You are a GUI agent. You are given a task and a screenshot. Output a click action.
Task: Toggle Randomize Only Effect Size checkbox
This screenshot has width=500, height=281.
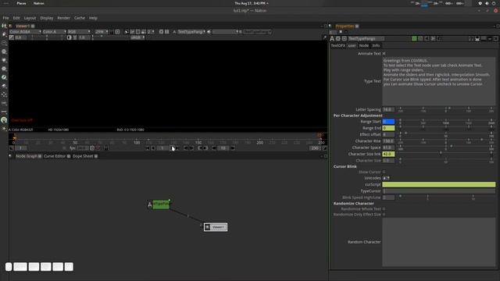384,215
